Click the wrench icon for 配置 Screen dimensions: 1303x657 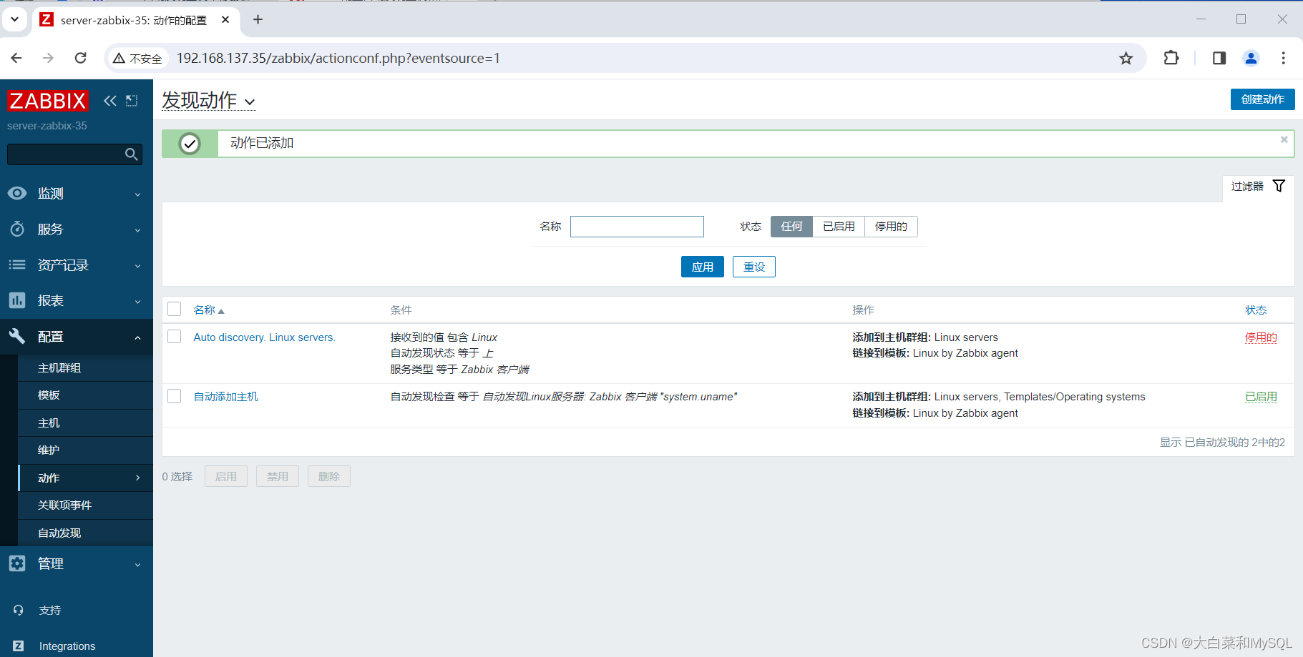click(17, 336)
